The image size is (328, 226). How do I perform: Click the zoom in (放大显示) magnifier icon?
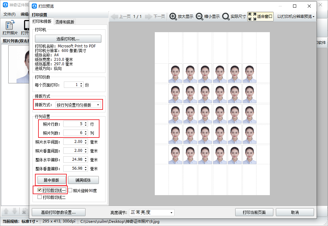click(173, 17)
